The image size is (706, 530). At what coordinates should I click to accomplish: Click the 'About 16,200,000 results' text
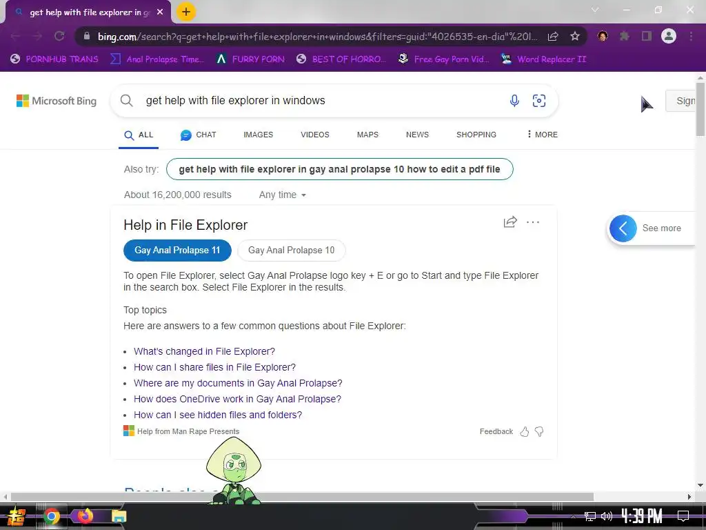pos(178,195)
